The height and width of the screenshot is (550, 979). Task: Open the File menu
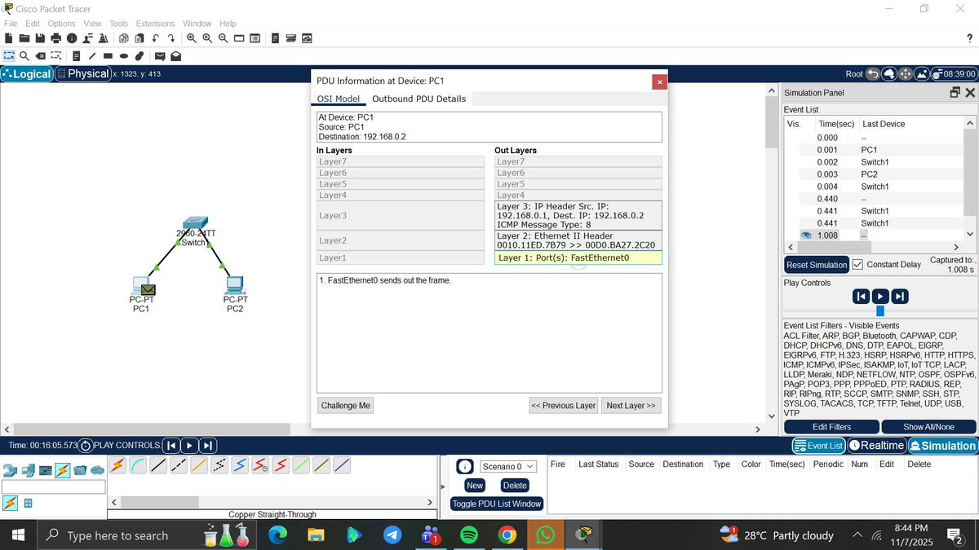click(11, 24)
